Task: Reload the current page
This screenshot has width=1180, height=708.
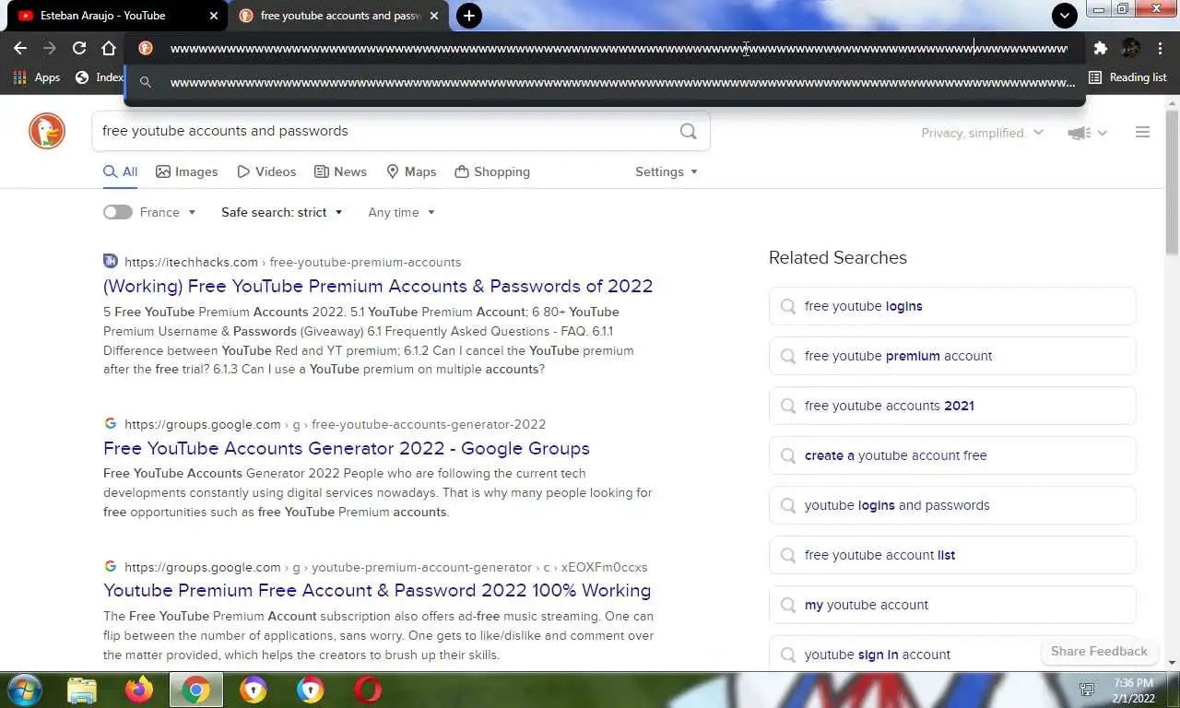Action: [x=79, y=48]
